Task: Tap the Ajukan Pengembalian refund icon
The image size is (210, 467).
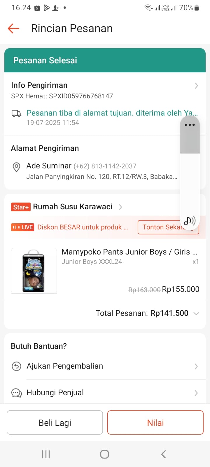Action: click(16, 366)
